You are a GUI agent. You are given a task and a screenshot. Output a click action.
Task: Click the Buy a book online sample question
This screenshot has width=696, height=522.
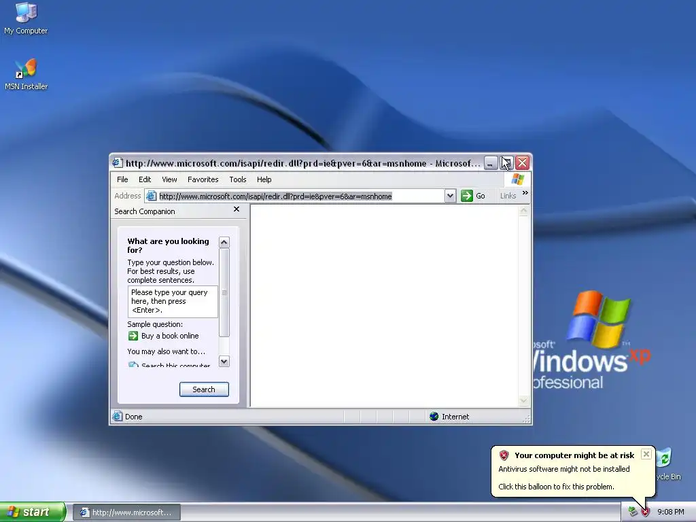click(170, 336)
